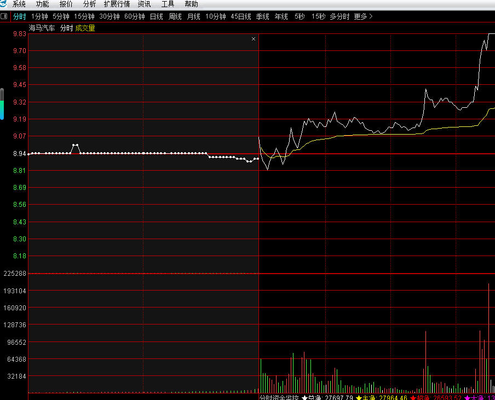
Task: Switch to 周线 weekly chart
Action: pos(175,16)
